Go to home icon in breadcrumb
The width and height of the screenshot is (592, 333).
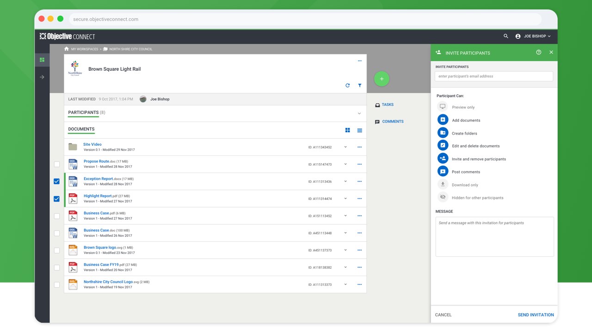(x=67, y=49)
